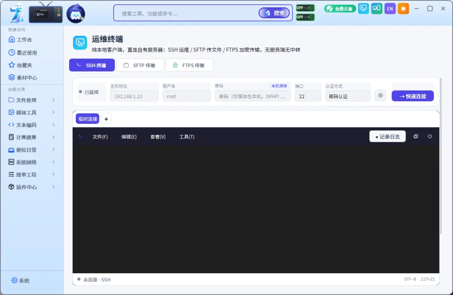This screenshot has height=295, width=453.
Task: Open the 认证方式 dropdown showing 密码认证
Action: 348,96
